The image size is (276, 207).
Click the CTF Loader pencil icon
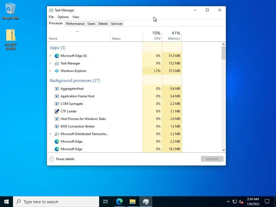(x=57, y=111)
